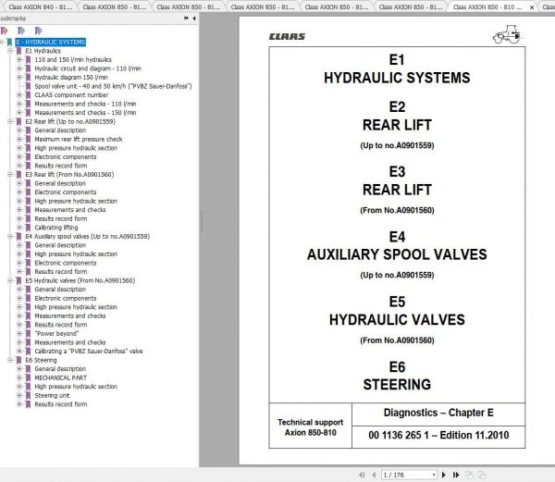555x482 pixels.
Task: Collapse the E5 Hydraulic valves node
Action: click(x=10, y=280)
